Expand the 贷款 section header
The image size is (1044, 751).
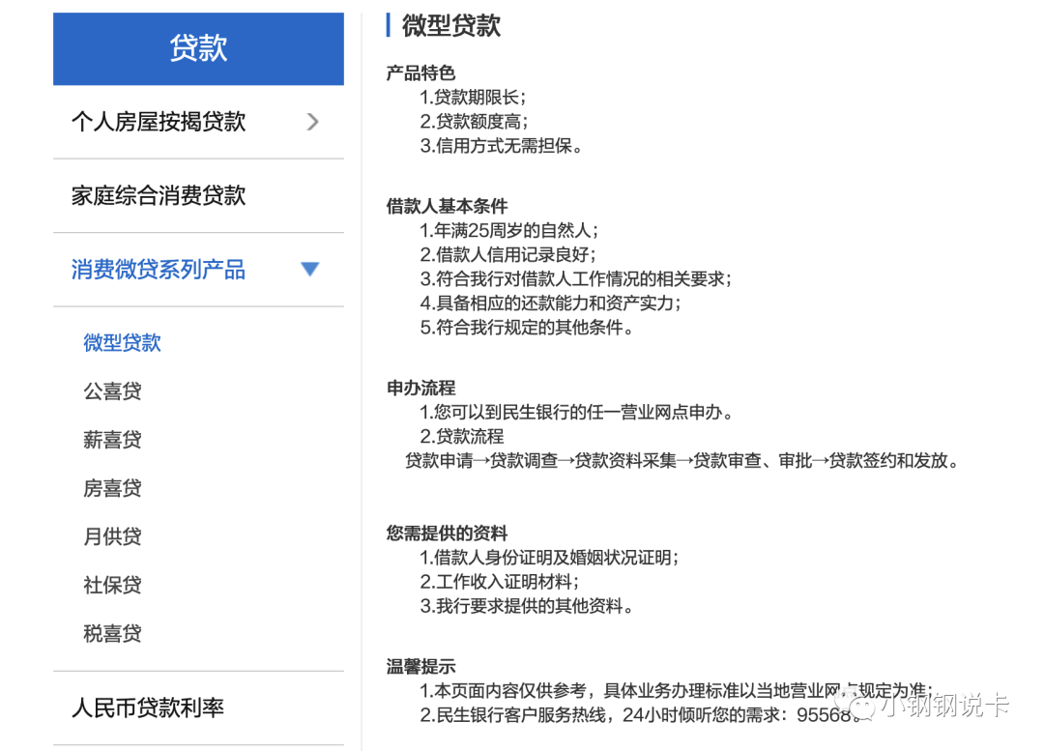(x=198, y=46)
